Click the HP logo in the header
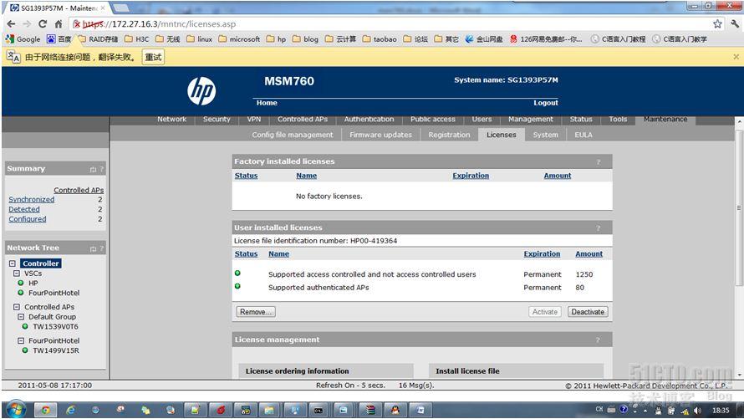The height and width of the screenshot is (419, 744). click(201, 91)
